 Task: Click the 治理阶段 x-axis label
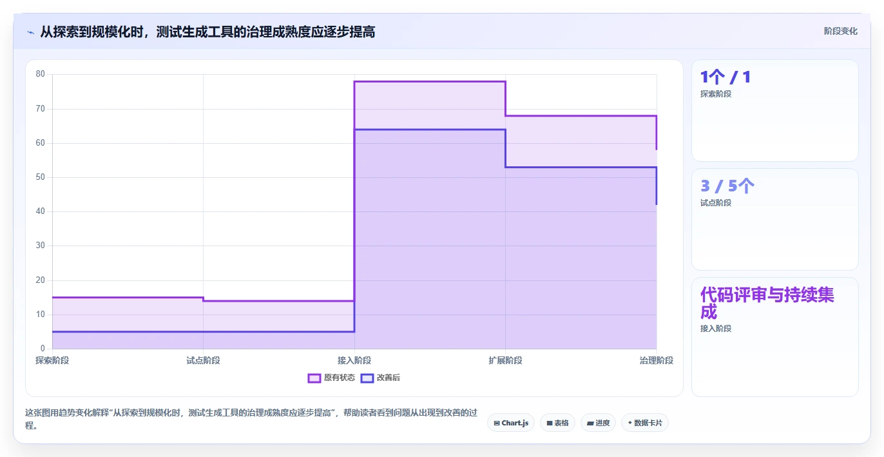point(657,360)
